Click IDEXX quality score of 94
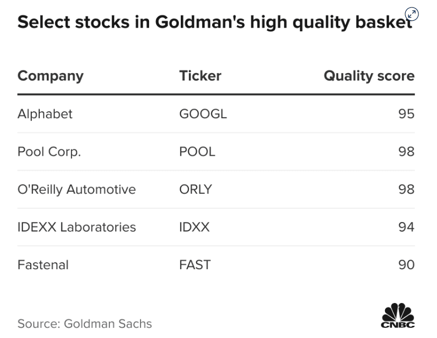The image size is (437, 338). coord(406,227)
